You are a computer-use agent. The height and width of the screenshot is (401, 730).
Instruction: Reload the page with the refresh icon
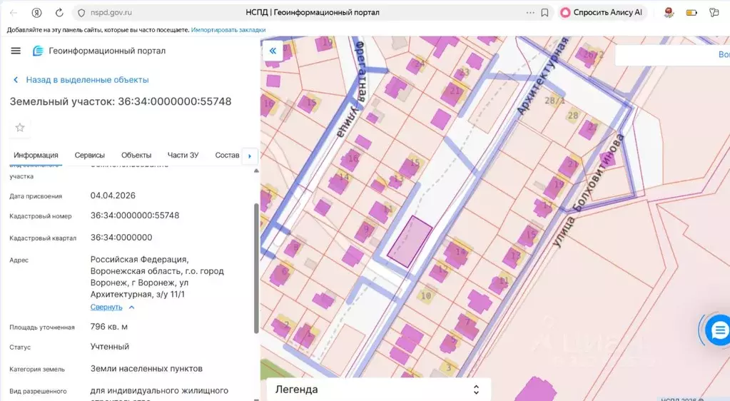(59, 13)
